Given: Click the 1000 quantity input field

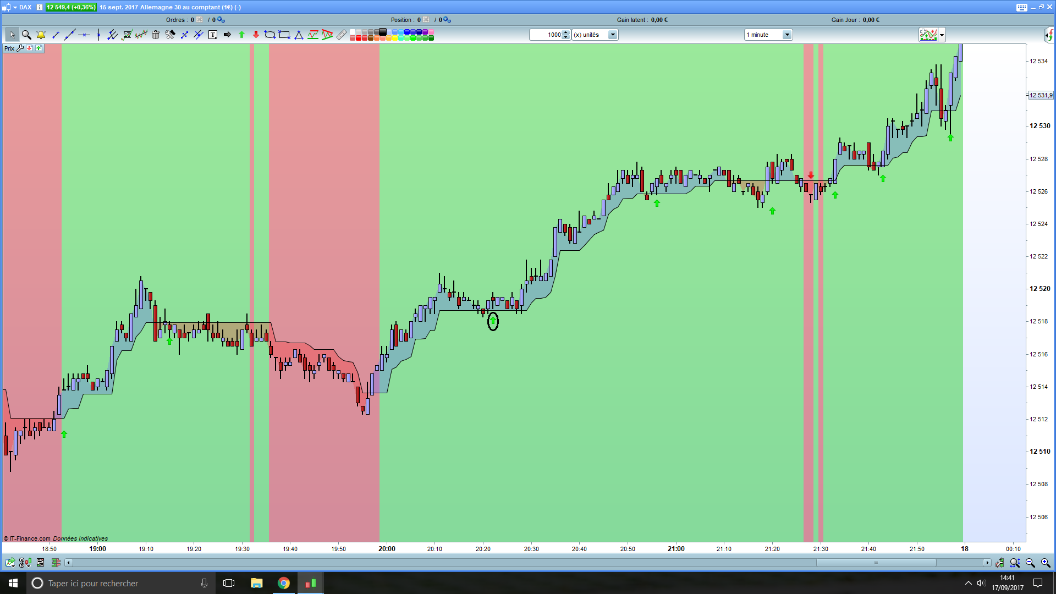Looking at the screenshot, I should click(547, 35).
